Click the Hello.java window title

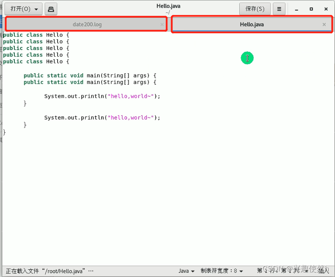169,6
